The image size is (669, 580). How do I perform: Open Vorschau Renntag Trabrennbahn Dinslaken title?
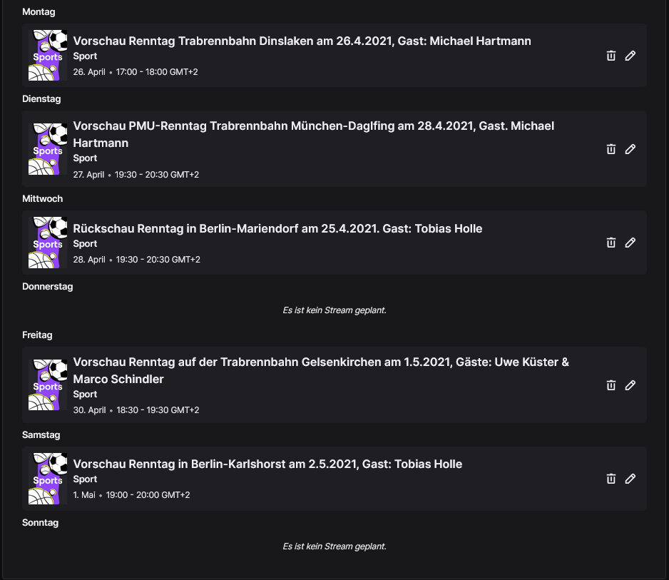tap(302, 41)
